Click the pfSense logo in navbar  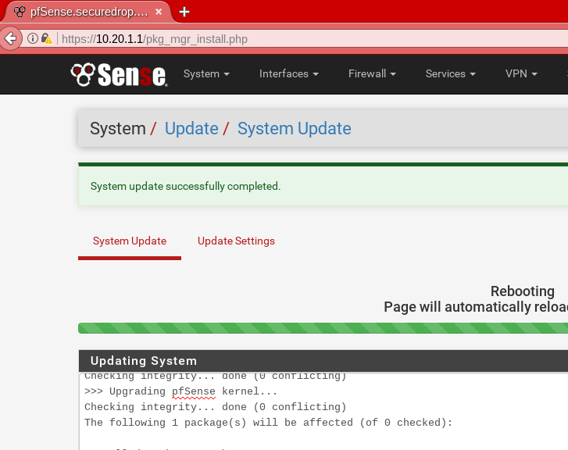120,75
